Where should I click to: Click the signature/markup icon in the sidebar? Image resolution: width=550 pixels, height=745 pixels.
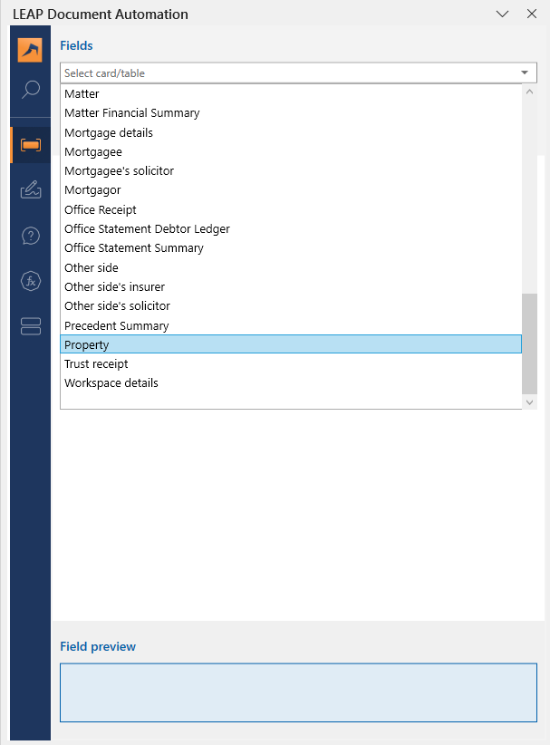pos(30,189)
